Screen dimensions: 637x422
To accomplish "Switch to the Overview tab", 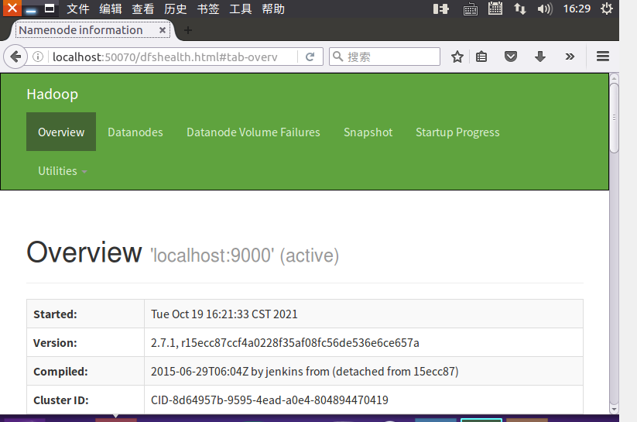I will tap(61, 132).
